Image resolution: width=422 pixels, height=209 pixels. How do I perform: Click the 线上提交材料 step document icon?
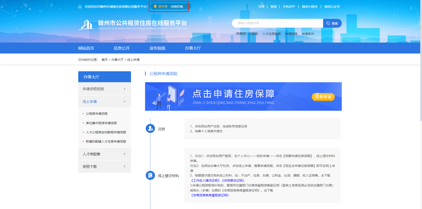150,175
